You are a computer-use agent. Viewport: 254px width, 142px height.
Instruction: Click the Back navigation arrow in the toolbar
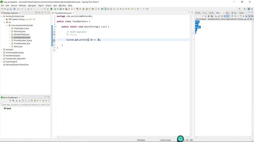point(135,9)
